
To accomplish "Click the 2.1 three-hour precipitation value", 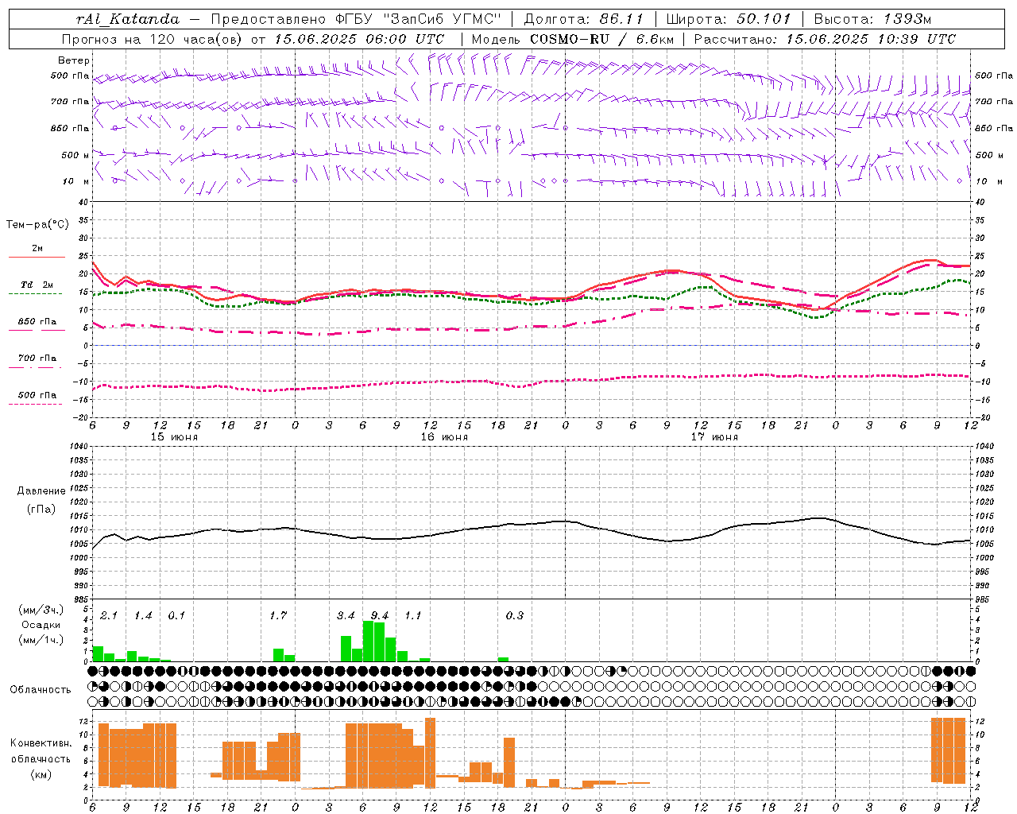I will pyautogui.click(x=109, y=615).
